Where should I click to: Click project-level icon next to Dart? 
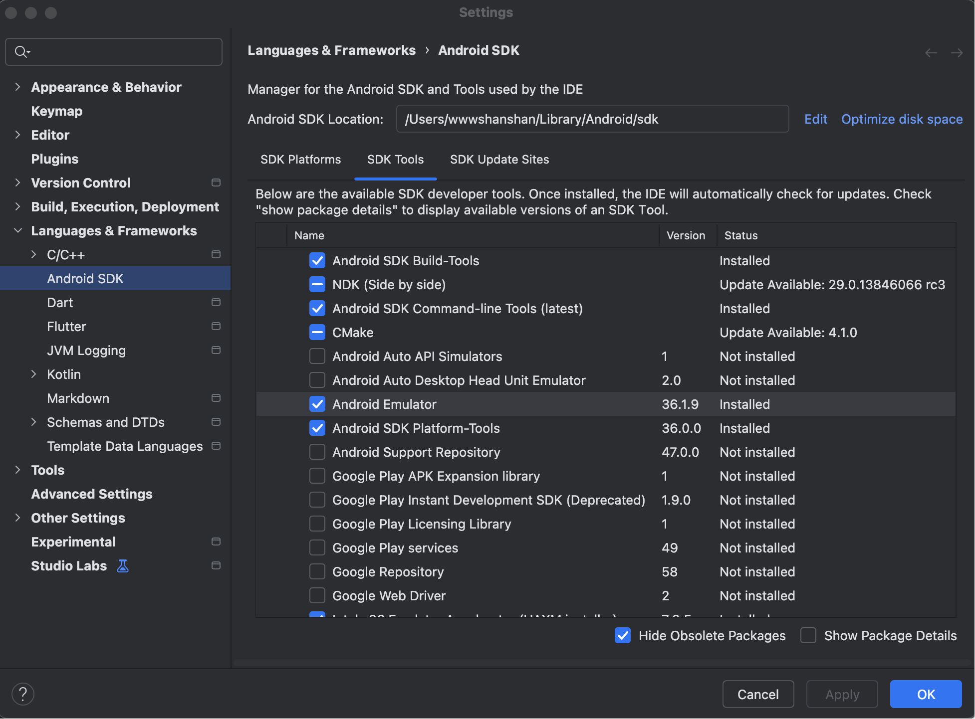pyautogui.click(x=216, y=303)
